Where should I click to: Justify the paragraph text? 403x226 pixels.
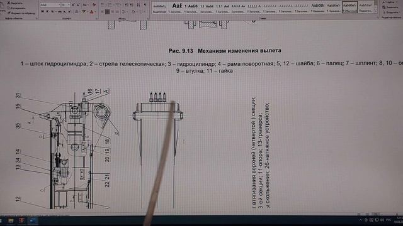(117, 12)
